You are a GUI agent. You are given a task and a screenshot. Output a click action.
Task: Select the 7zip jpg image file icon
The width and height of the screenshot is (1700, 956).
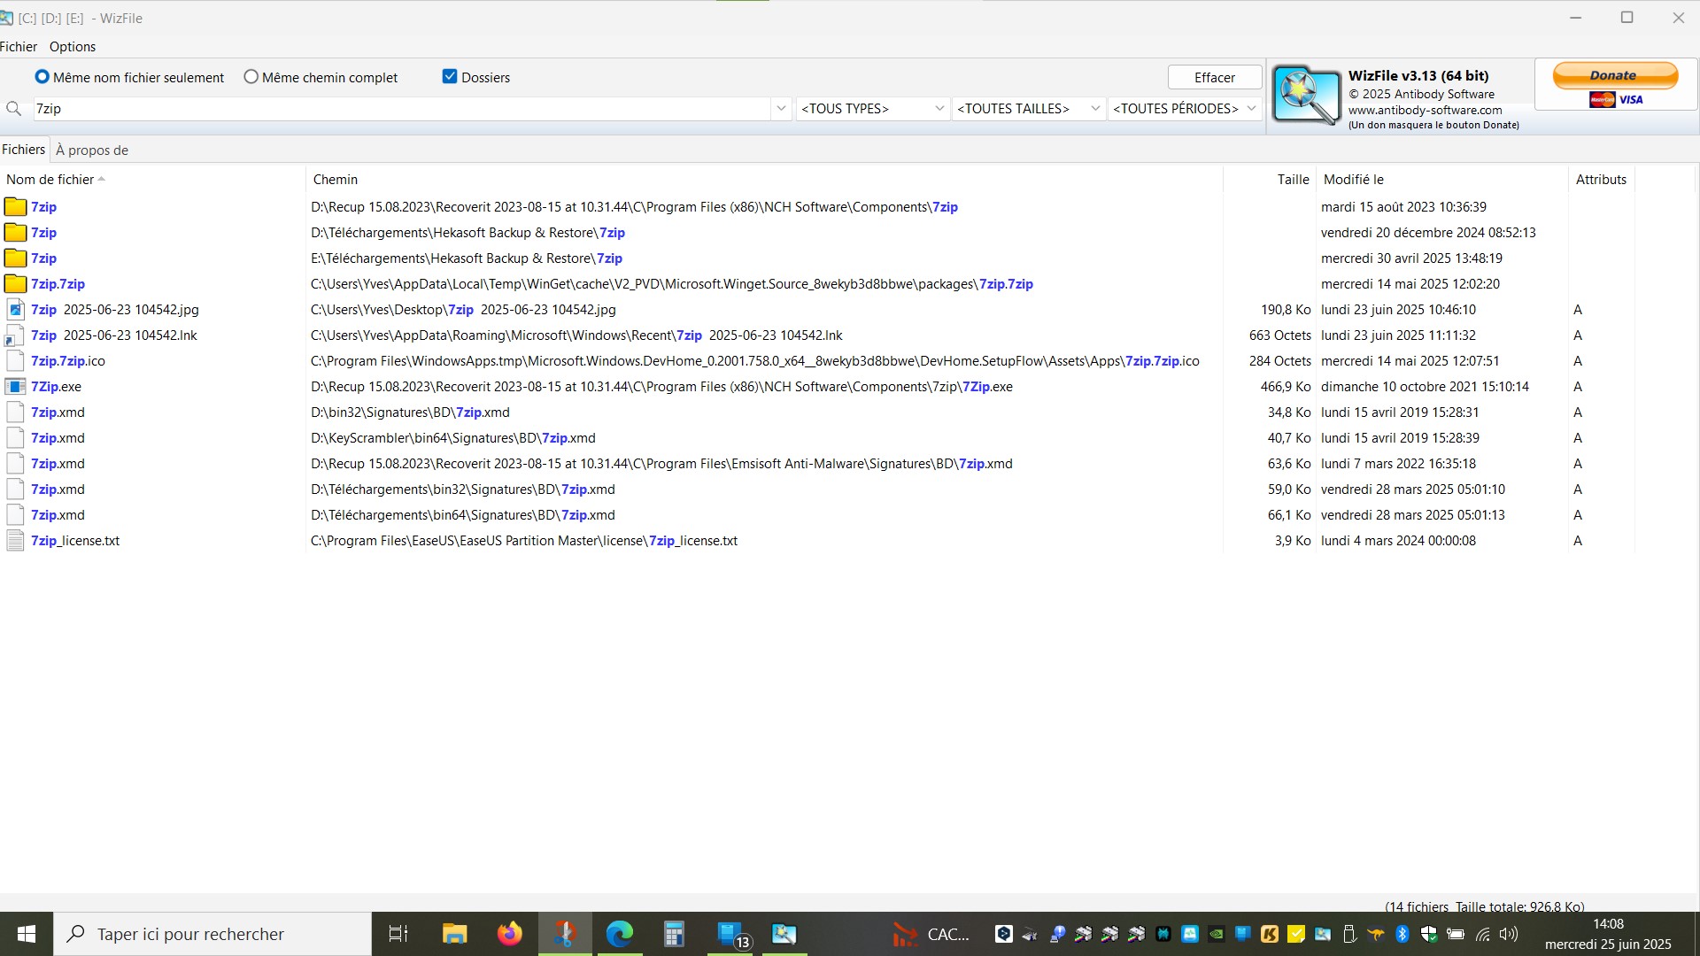coord(15,309)
